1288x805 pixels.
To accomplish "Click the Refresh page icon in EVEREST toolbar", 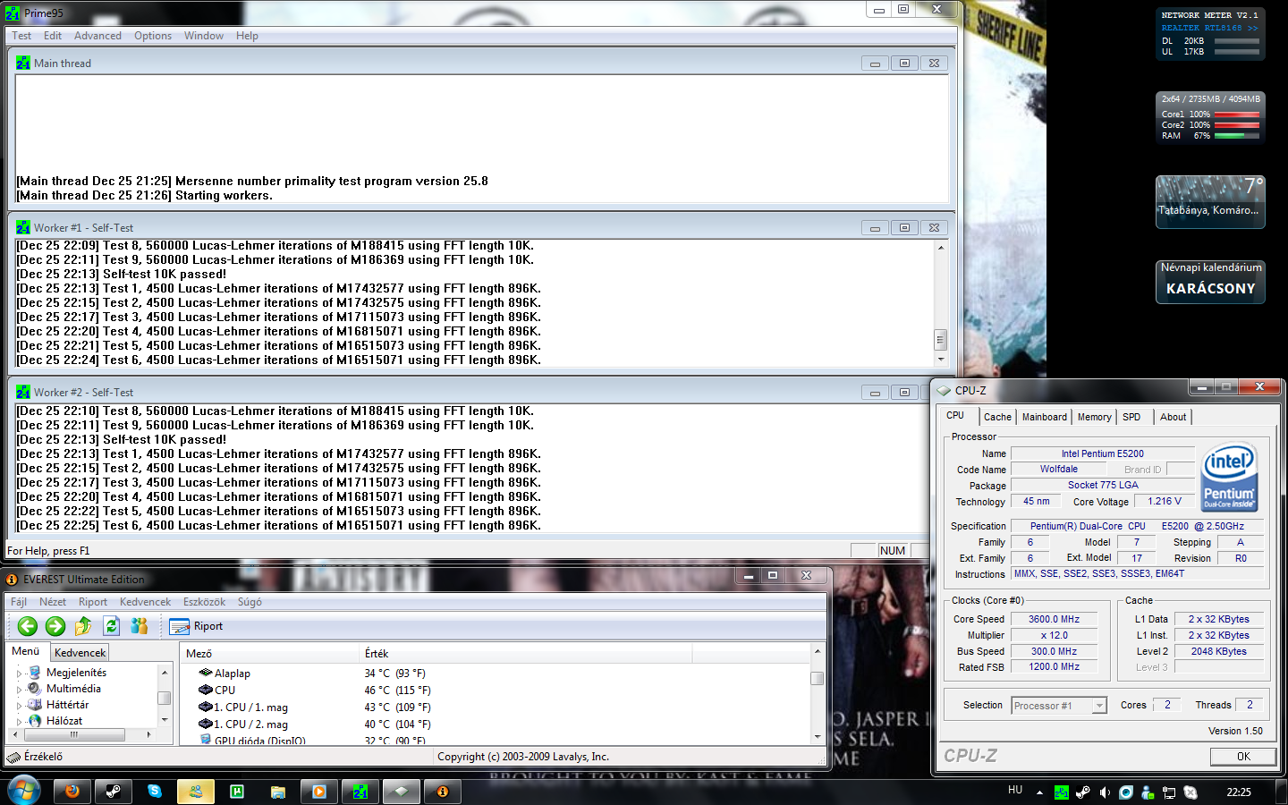I will [x=111, y=626].
